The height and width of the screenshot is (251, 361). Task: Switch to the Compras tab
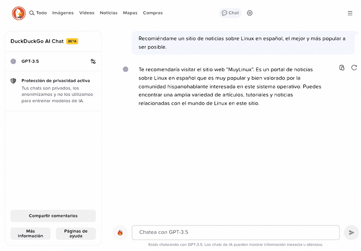pyautogui.click(x=153, y=13)
